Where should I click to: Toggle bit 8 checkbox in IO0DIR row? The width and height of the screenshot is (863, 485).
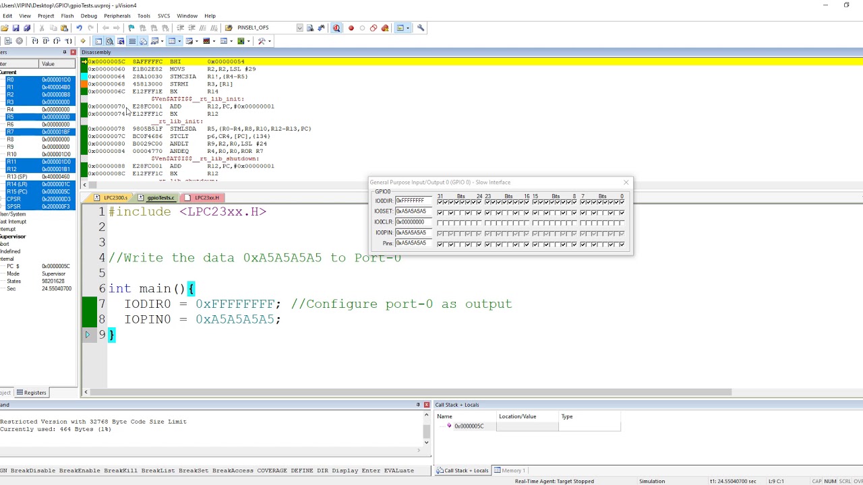[x=574, y=202]
